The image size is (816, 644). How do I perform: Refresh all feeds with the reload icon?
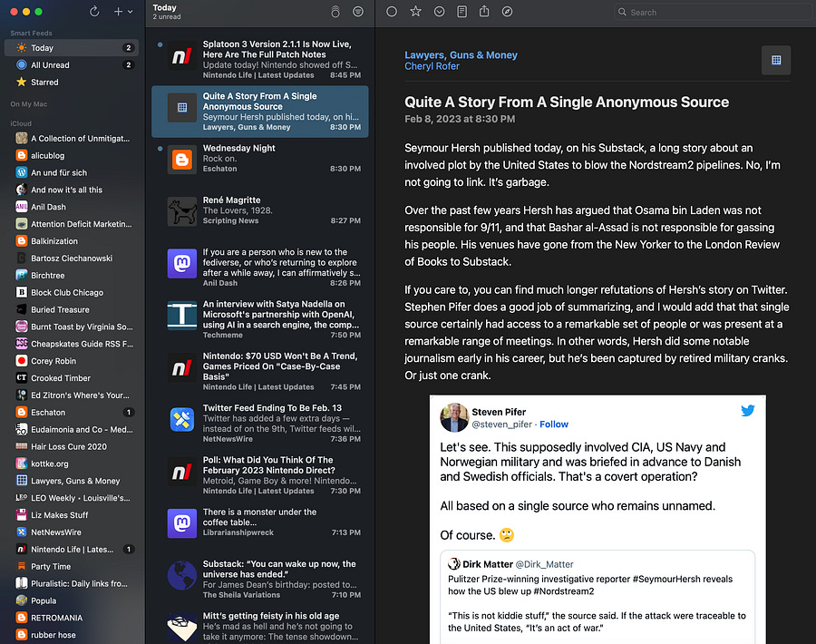click(94, 12)
